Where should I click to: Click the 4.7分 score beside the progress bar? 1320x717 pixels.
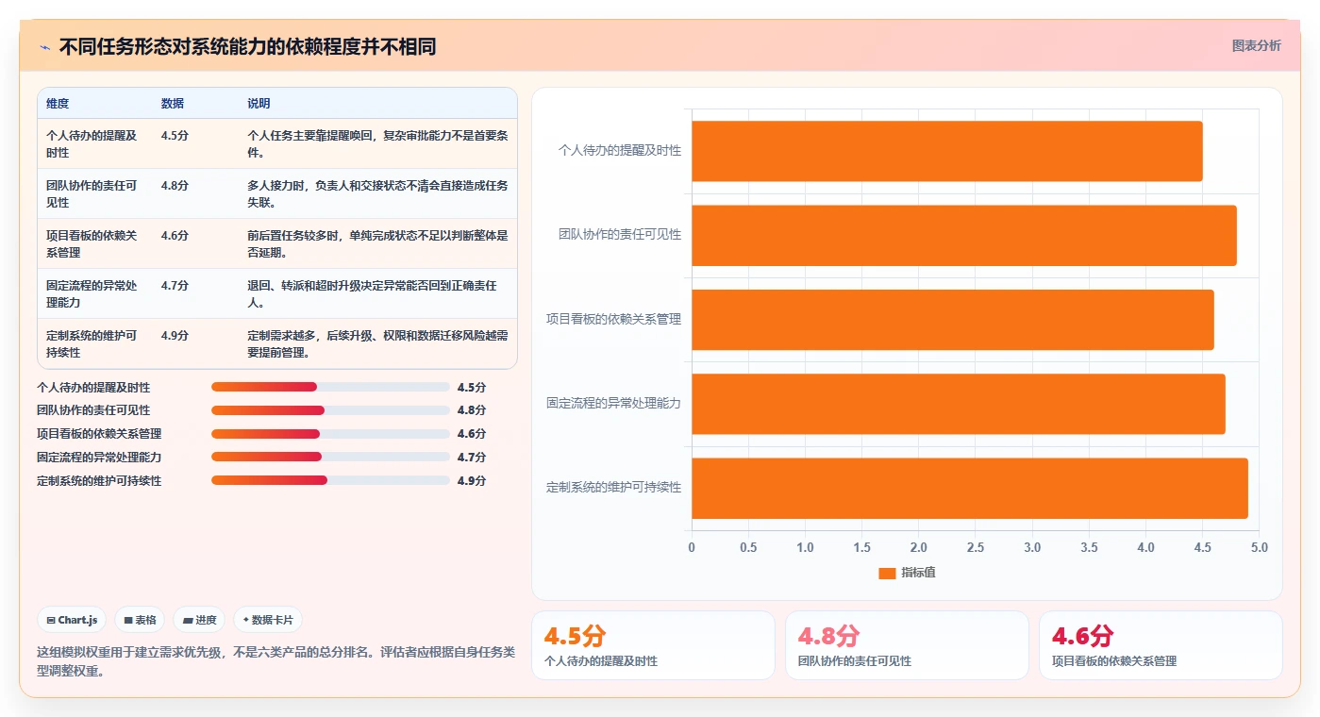point(472,457)
